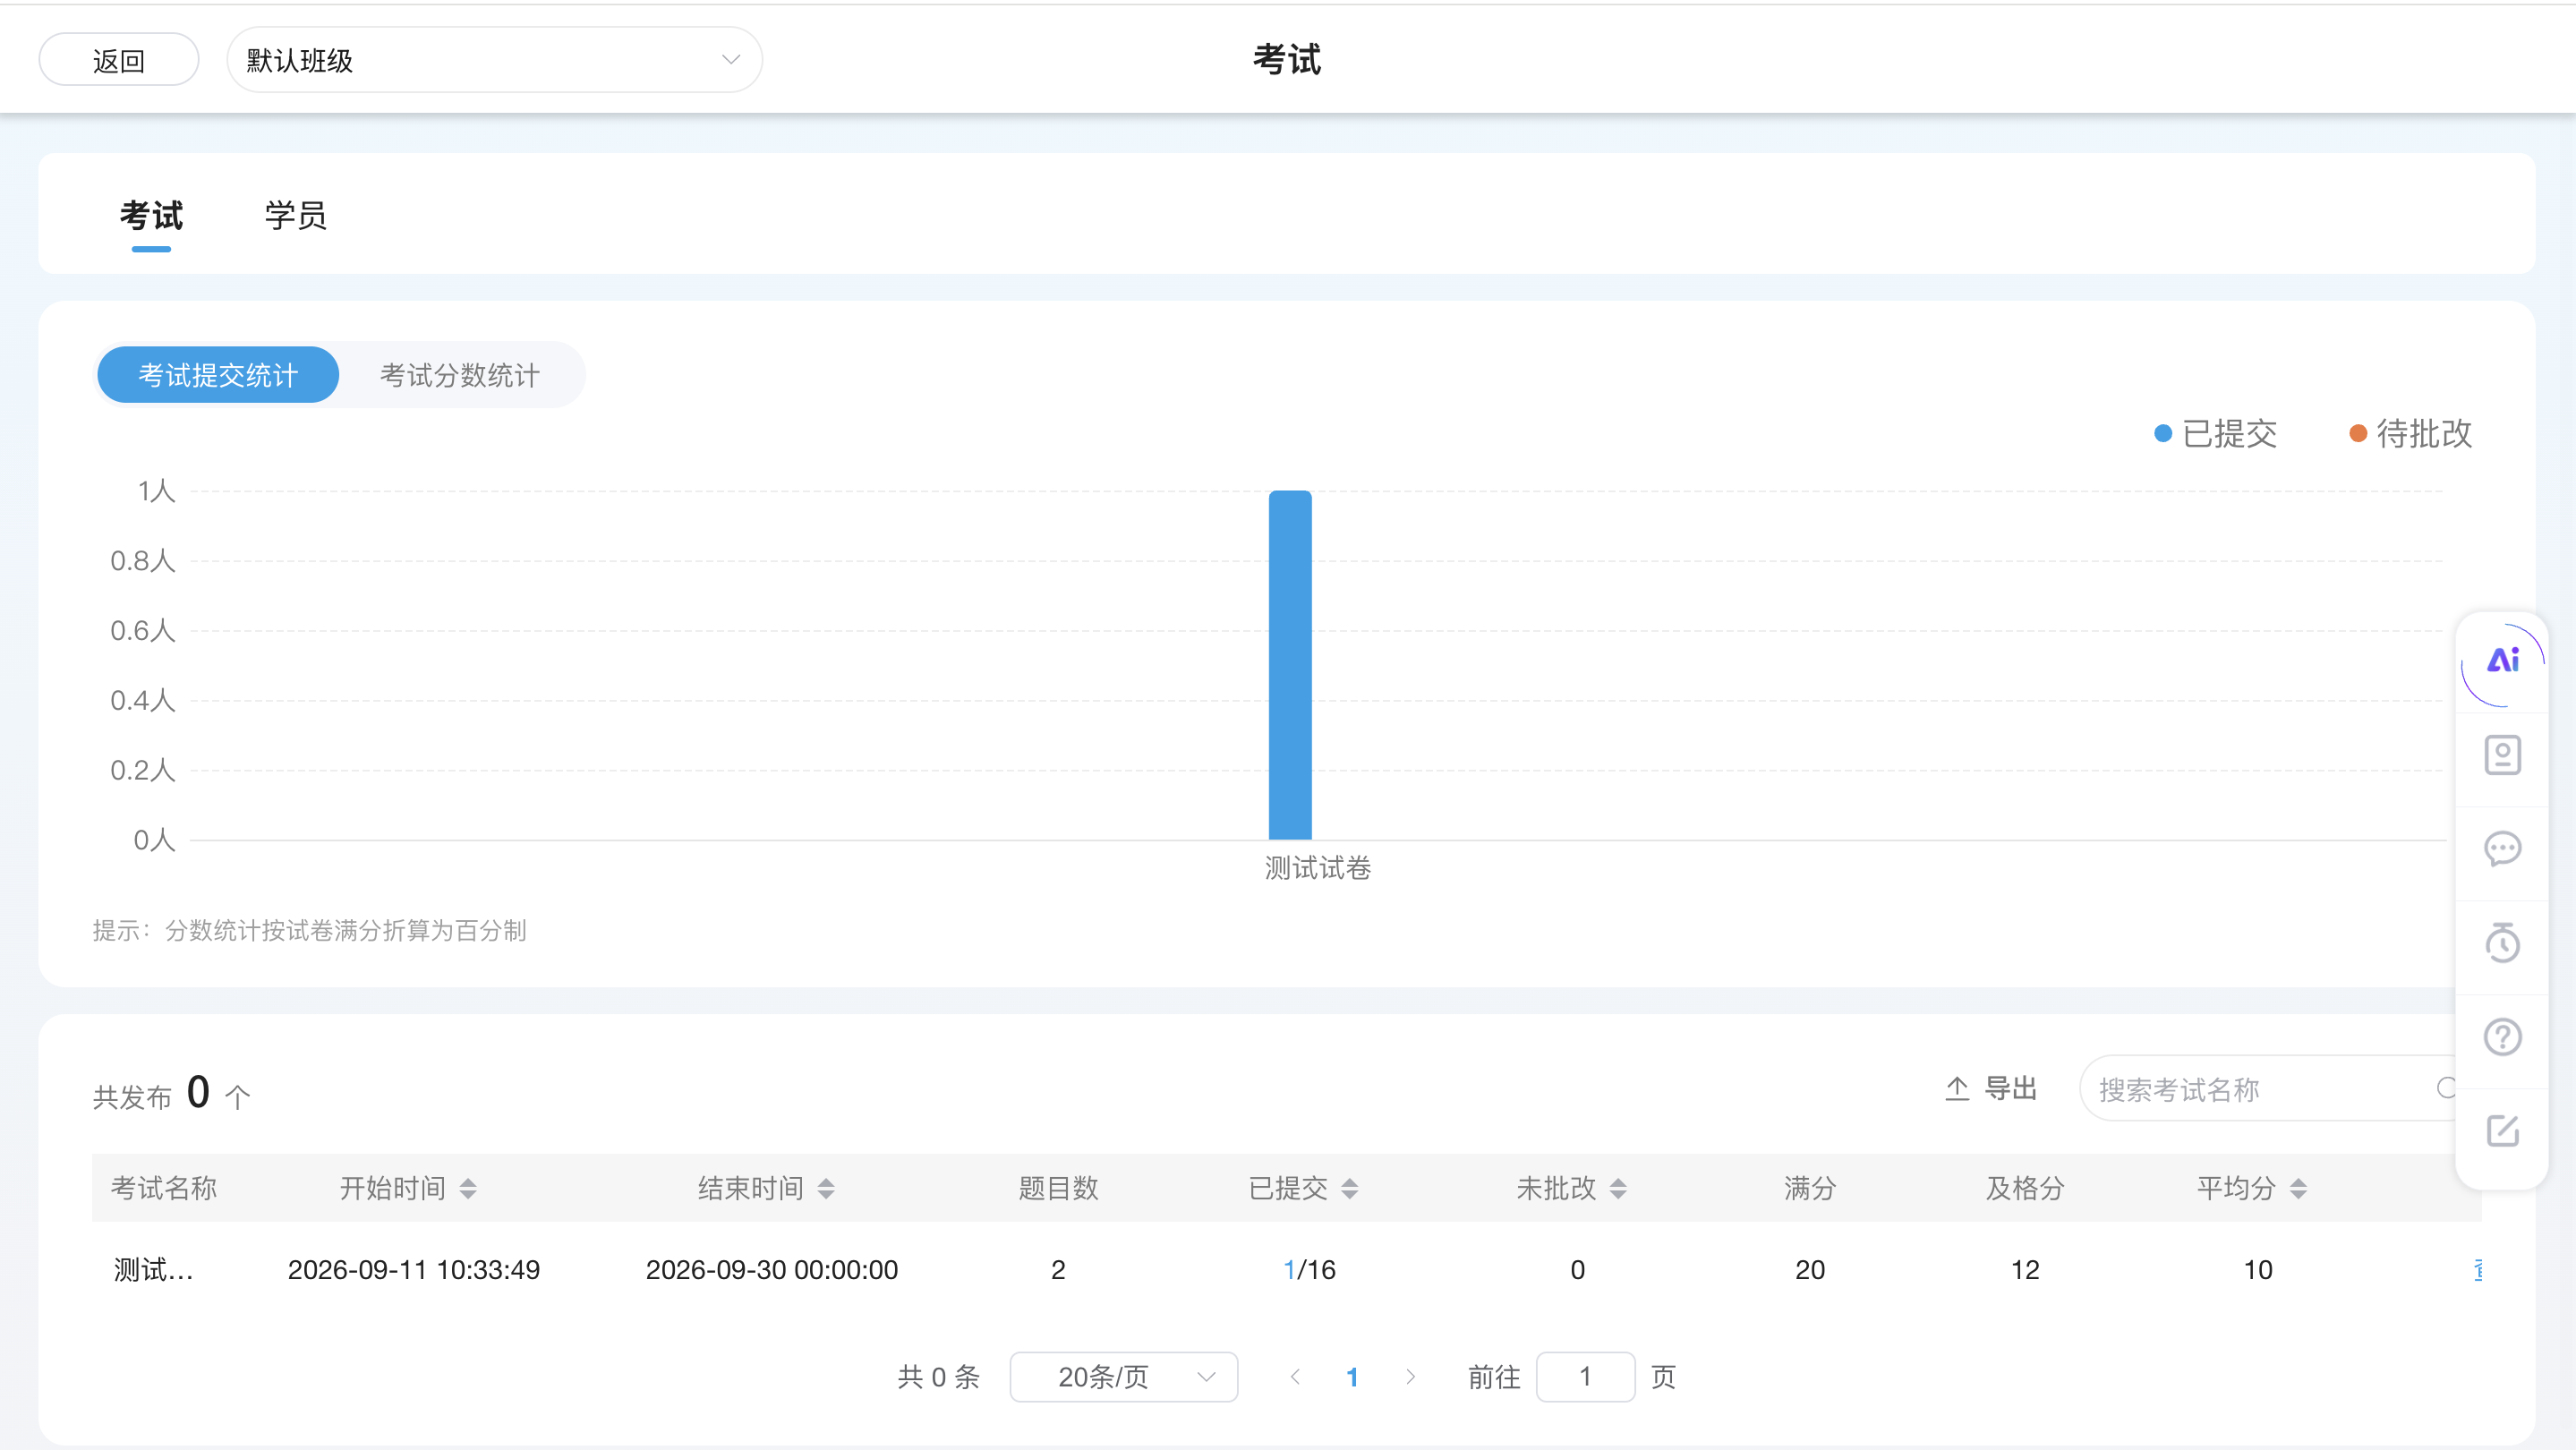2576x1450 pixels.
Task: Select page number 1
Action: pos(1352,1377)
